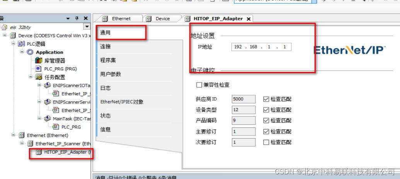Click the ENIPScannerIOTask task icon

tap(48, 85)
